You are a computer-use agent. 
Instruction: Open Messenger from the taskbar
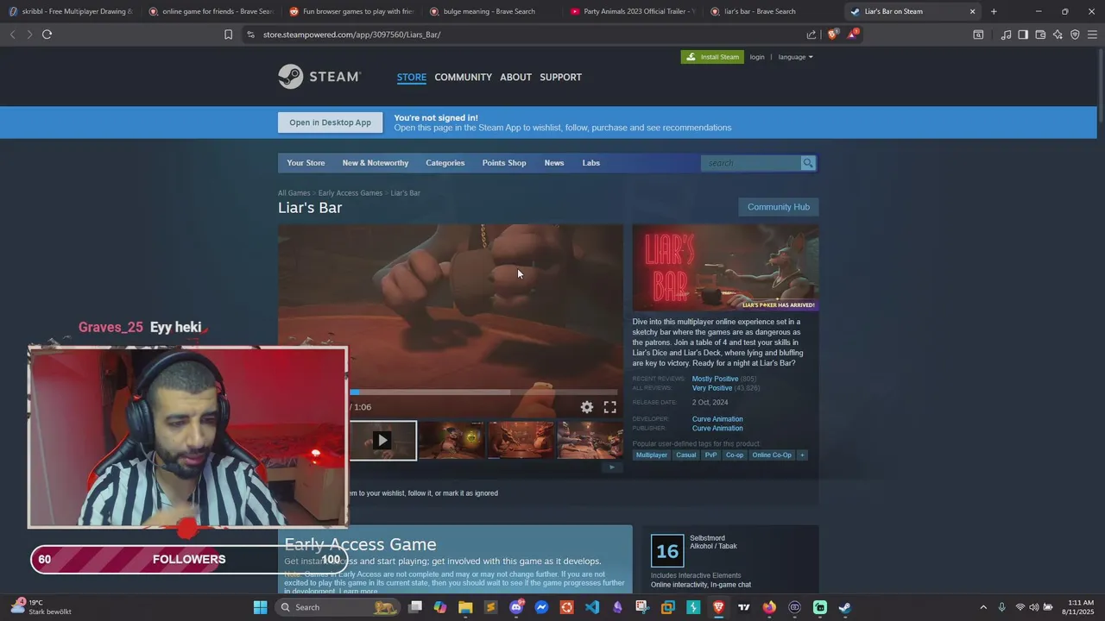[541, 607]
